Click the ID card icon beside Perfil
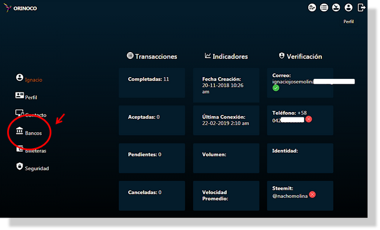Image resolution: width=380 pixels, height=230 pixels. (x=20, y=95)
